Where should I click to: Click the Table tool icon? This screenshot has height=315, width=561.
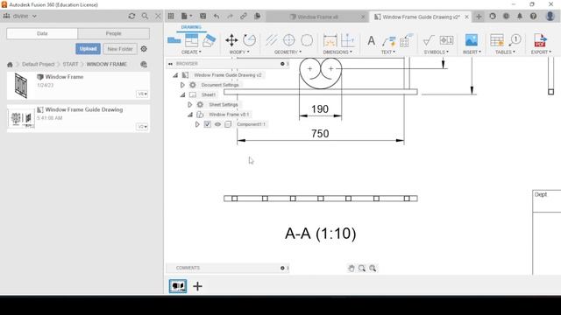(x=497, y=40)
